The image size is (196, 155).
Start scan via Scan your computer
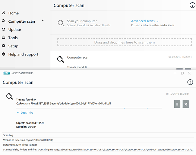[82, 21]
